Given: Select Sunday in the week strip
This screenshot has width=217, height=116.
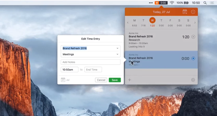Looking at the screenshot, I should click(188, 23).
